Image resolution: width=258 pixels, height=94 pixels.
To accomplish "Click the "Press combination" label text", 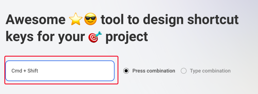I will click(154, 71).
